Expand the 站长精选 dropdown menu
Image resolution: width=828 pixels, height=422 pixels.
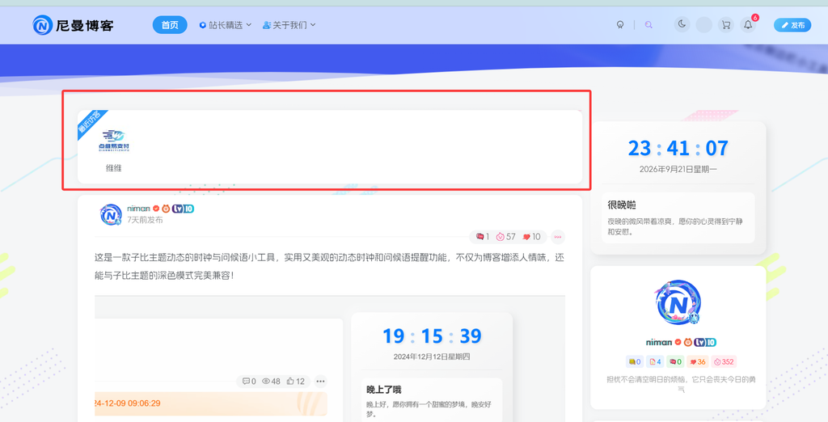(x=226, y=25)
